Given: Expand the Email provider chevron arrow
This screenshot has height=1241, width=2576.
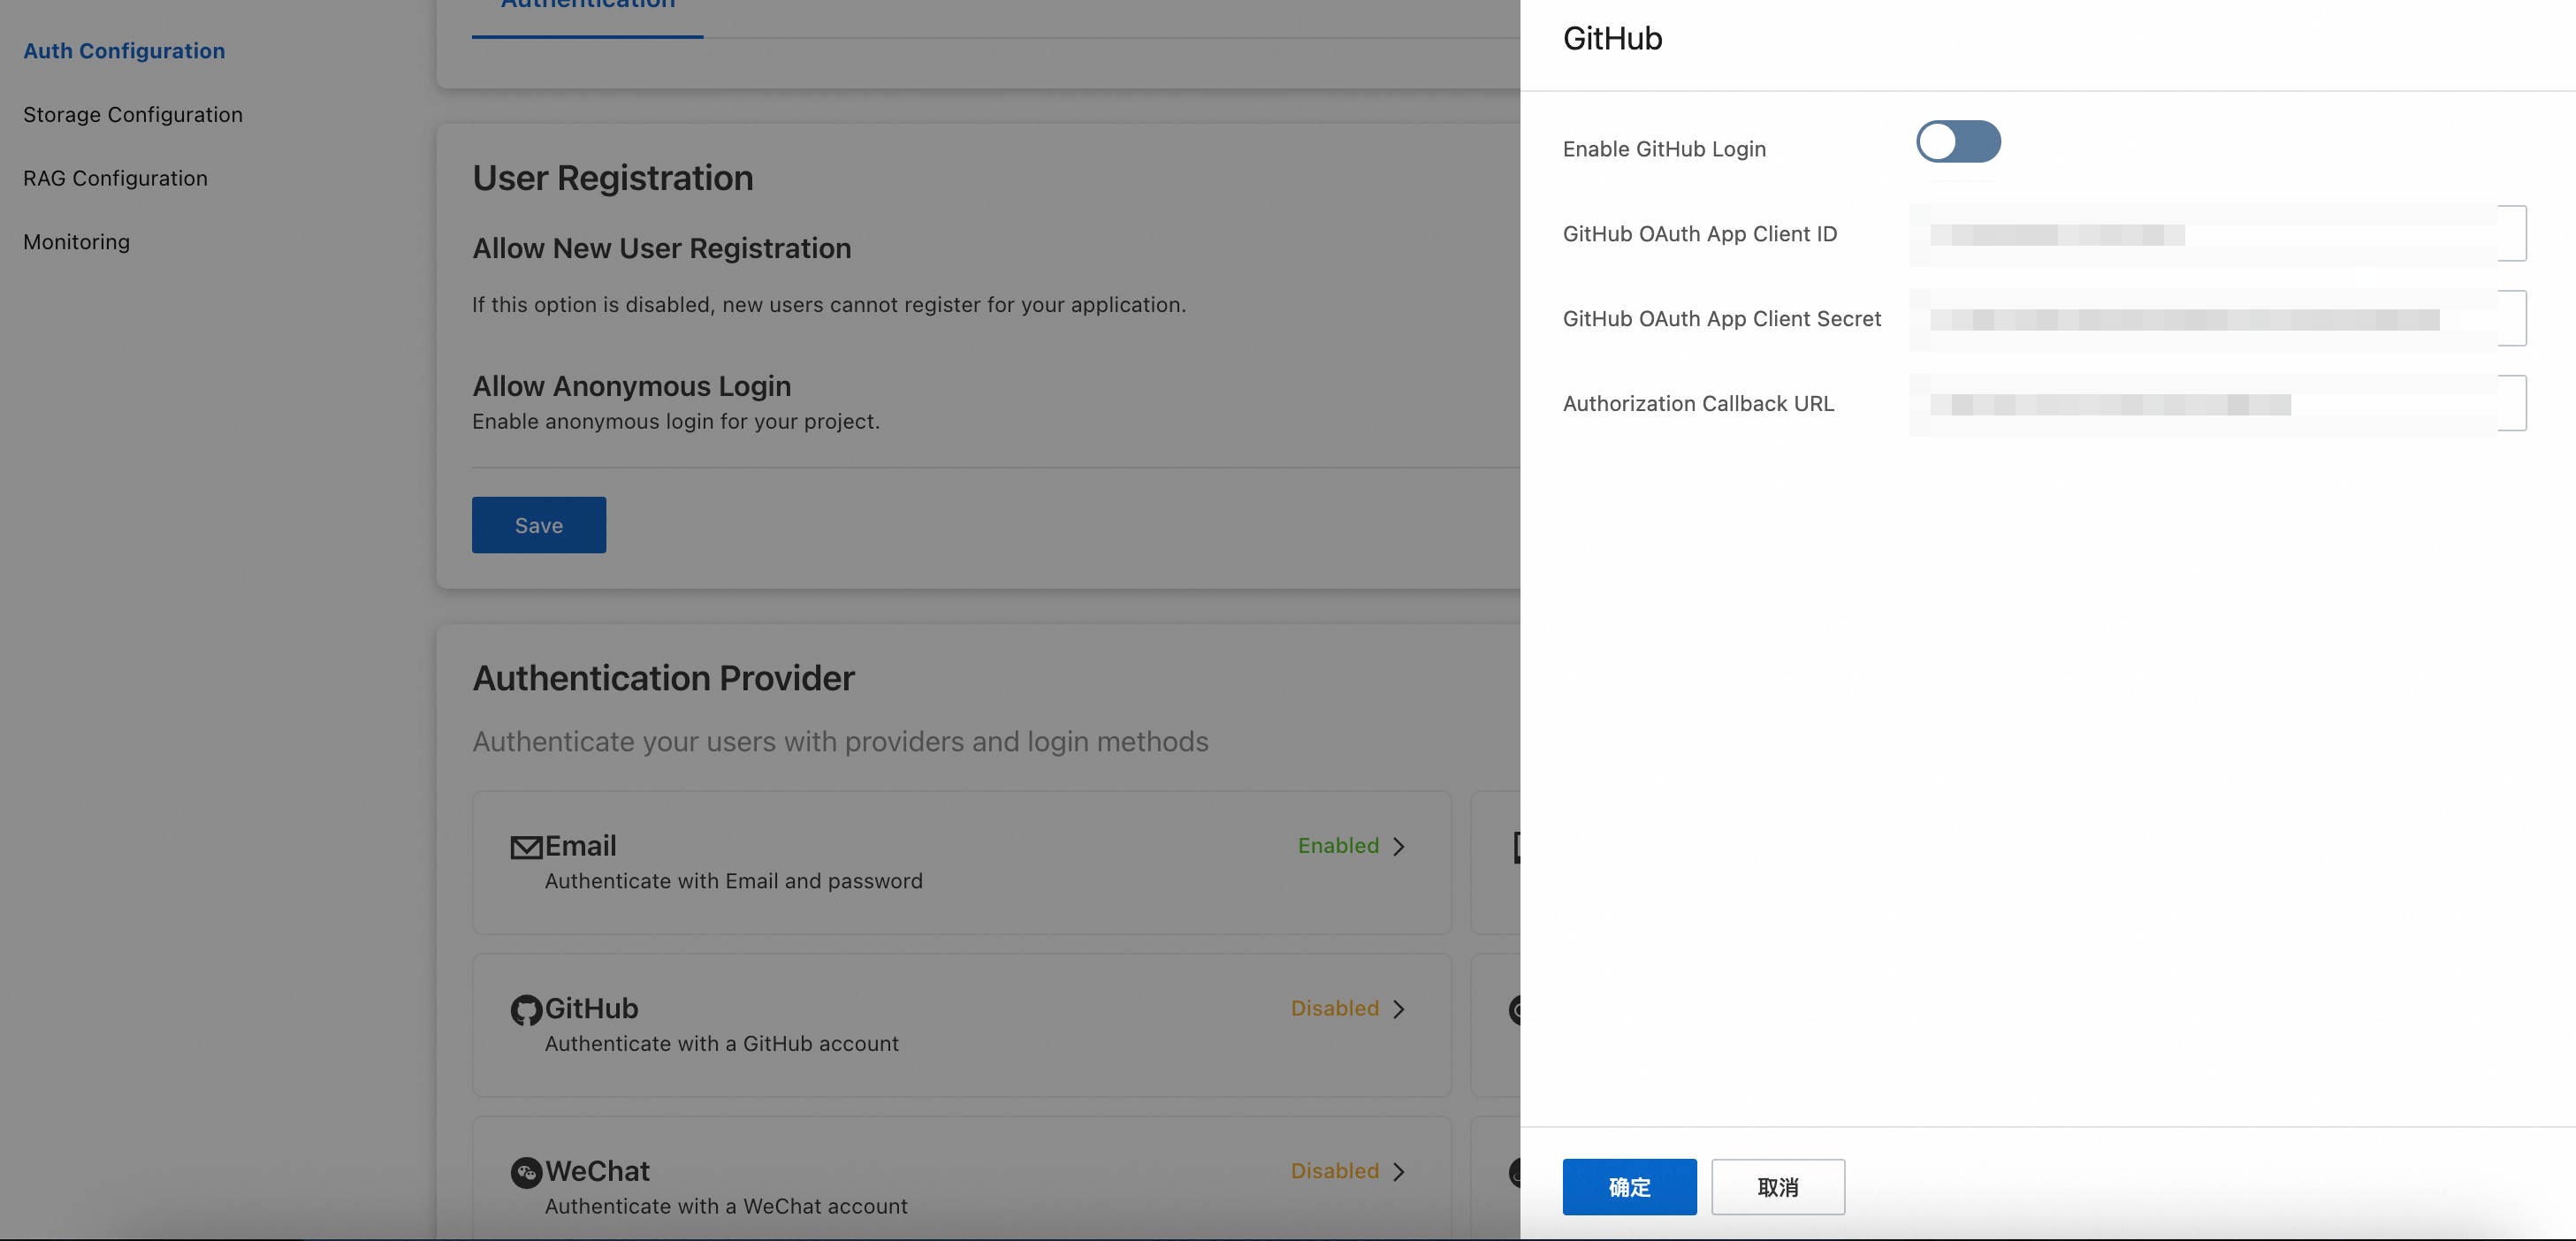Looking at the screenshot, I should coord(1399,847).
